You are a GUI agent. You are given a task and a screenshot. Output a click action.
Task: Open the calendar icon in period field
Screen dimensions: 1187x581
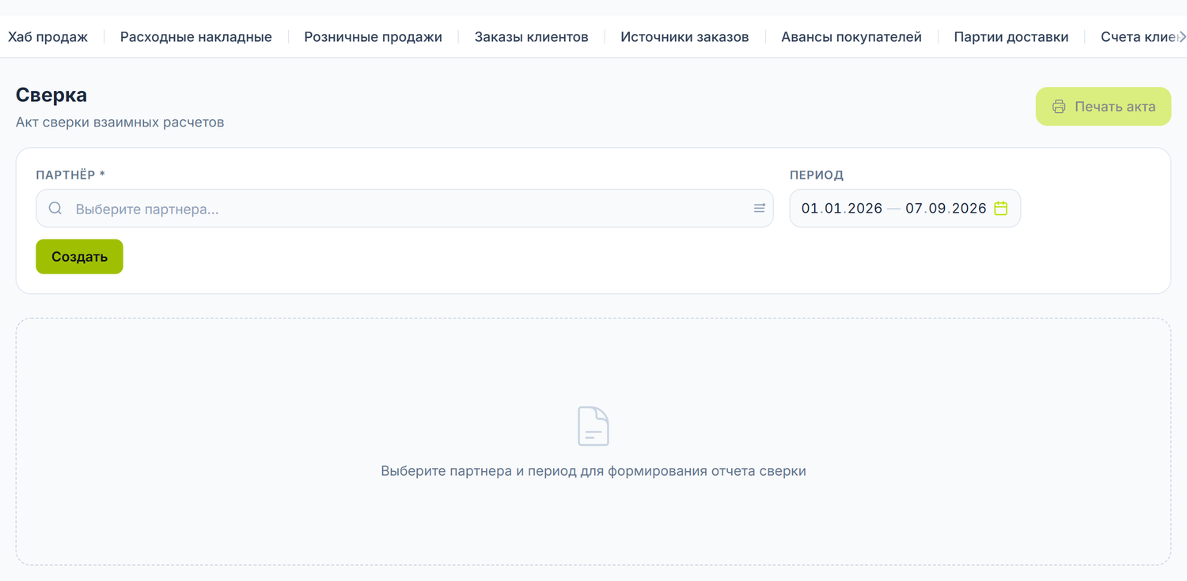coord(1001,209)
